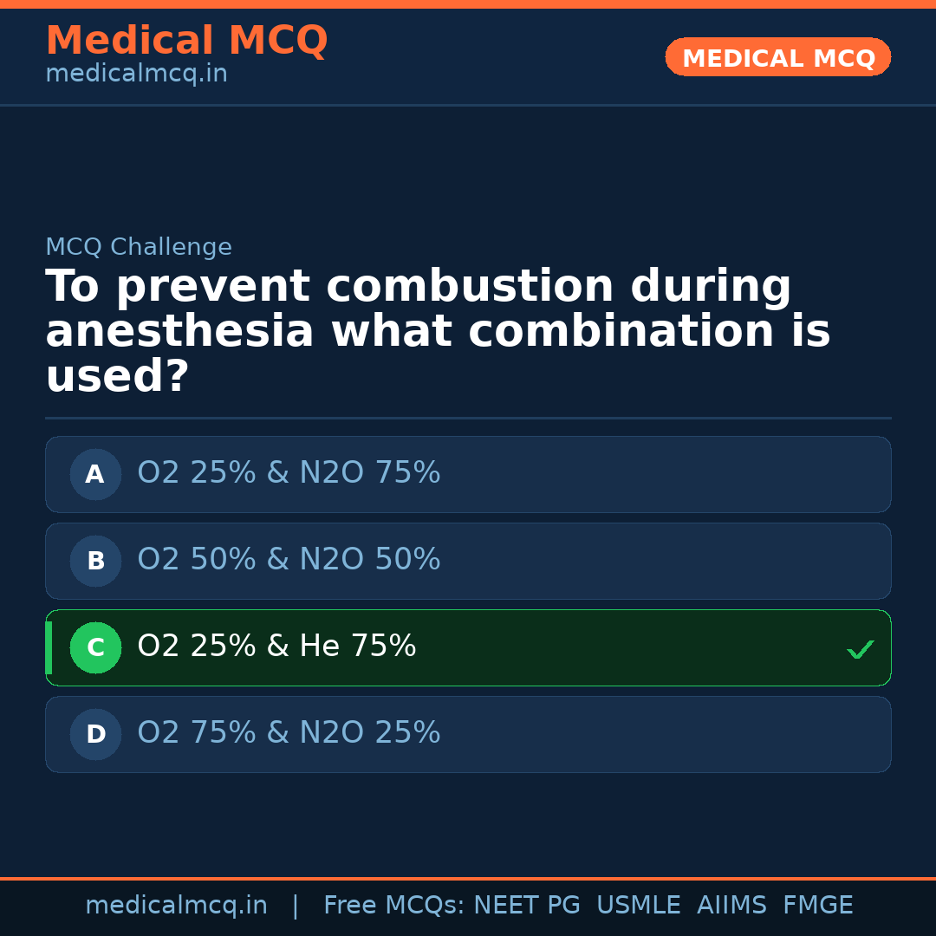The height and width of the screenshot is (936, 936).
Task: Click the orange MEDICAL MCQ badge
Action: coord(777,58)
